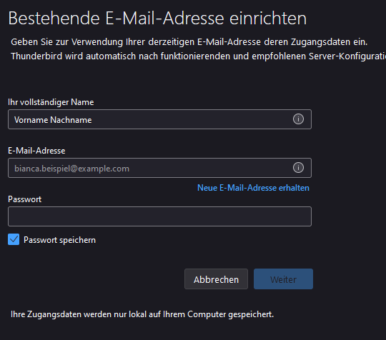Viewport: 386px width, 340px height.
Task: Select the word Thunderbird in the description
Action: [x=36, y=56]
